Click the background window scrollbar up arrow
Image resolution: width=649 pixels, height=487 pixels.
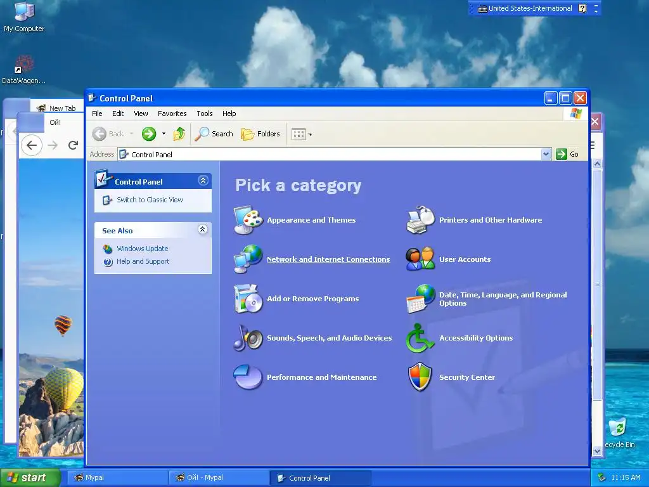597,164
